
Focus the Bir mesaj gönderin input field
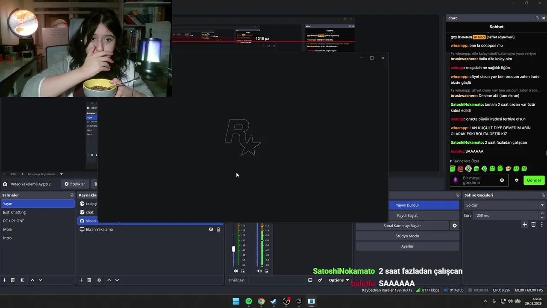pyautogui.click(x=480, y=180)
